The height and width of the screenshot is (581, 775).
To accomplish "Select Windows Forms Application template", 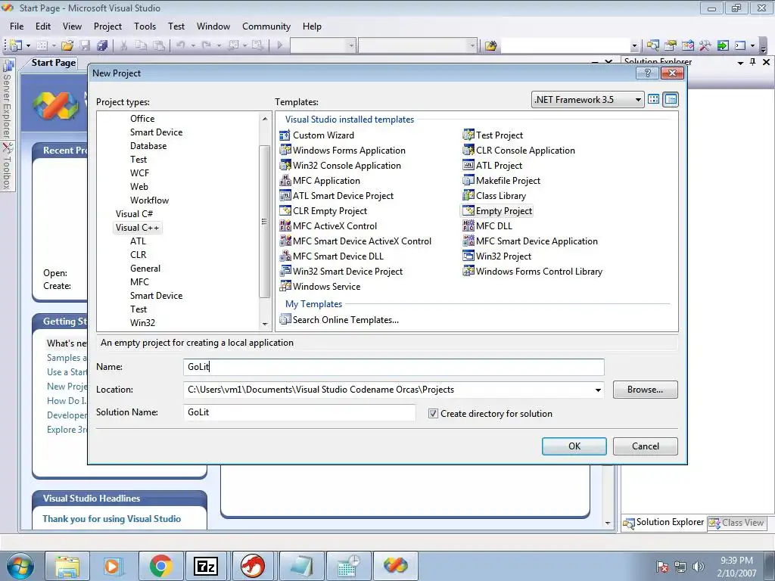I will pyautogui.click(x=343, y=151).
